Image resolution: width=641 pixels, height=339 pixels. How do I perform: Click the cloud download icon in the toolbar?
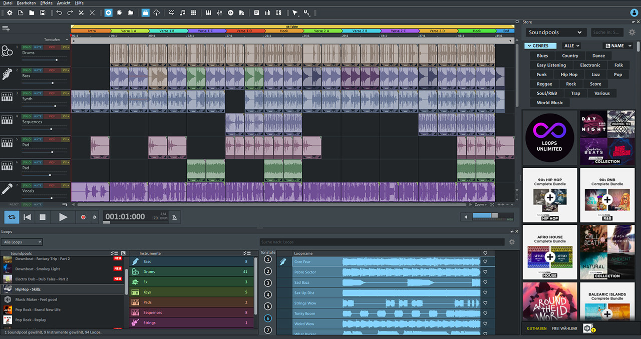click(x=156, y=13)
